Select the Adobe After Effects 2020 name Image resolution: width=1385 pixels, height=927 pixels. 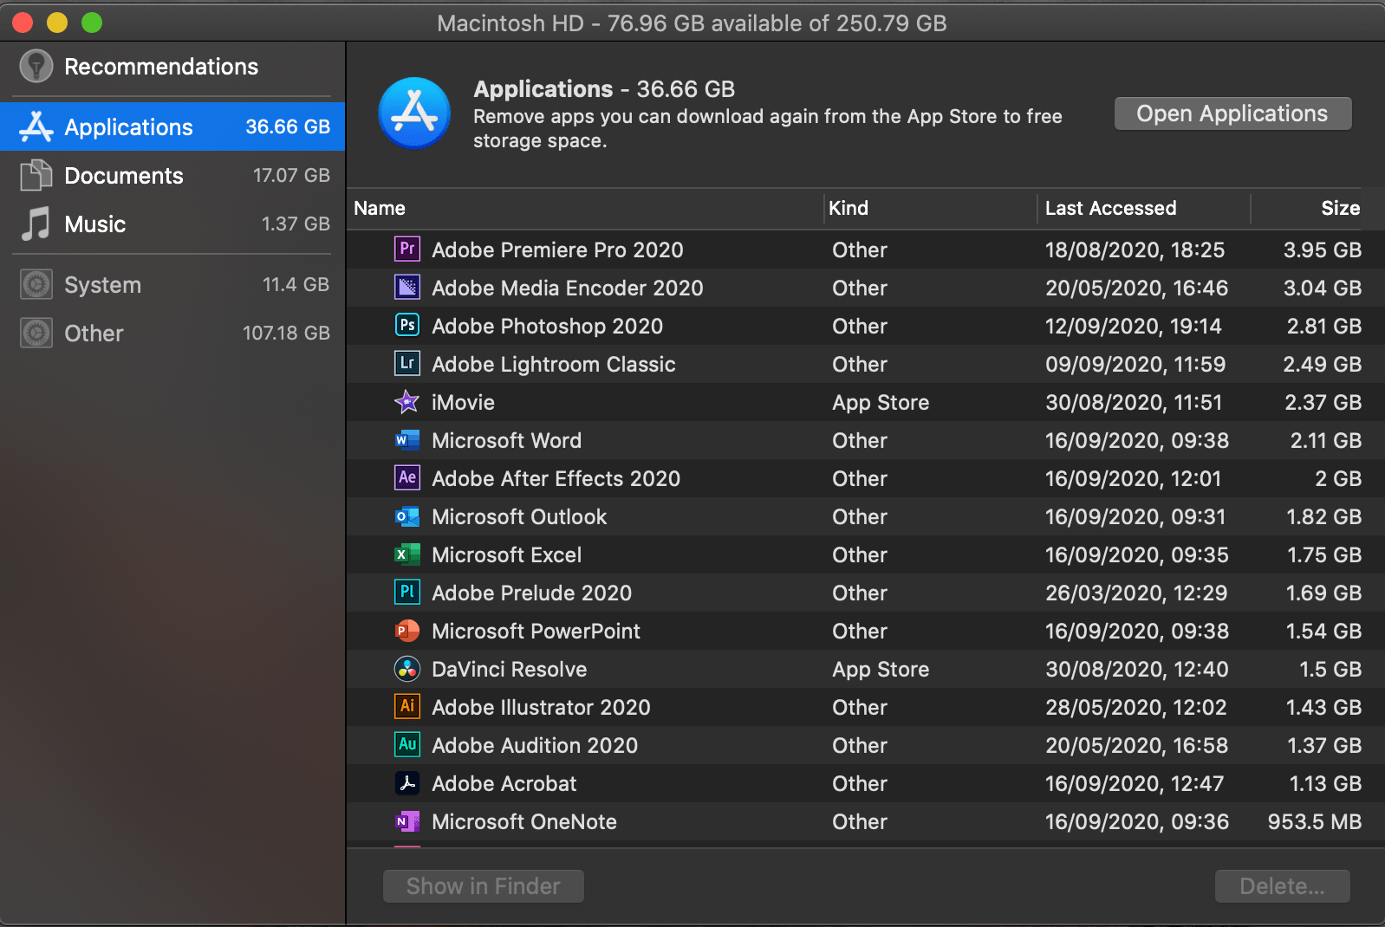pyautogui.click(x=556, y=478)
